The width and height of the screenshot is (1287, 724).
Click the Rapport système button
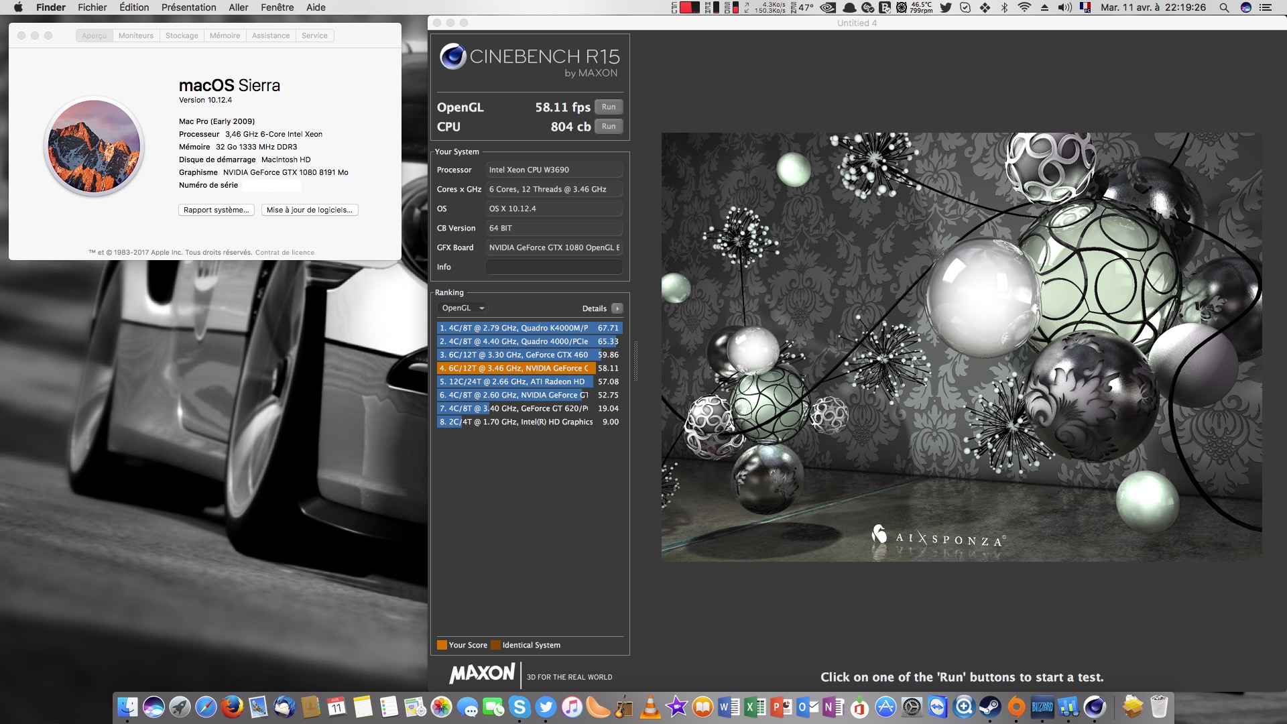pos(217,210)
